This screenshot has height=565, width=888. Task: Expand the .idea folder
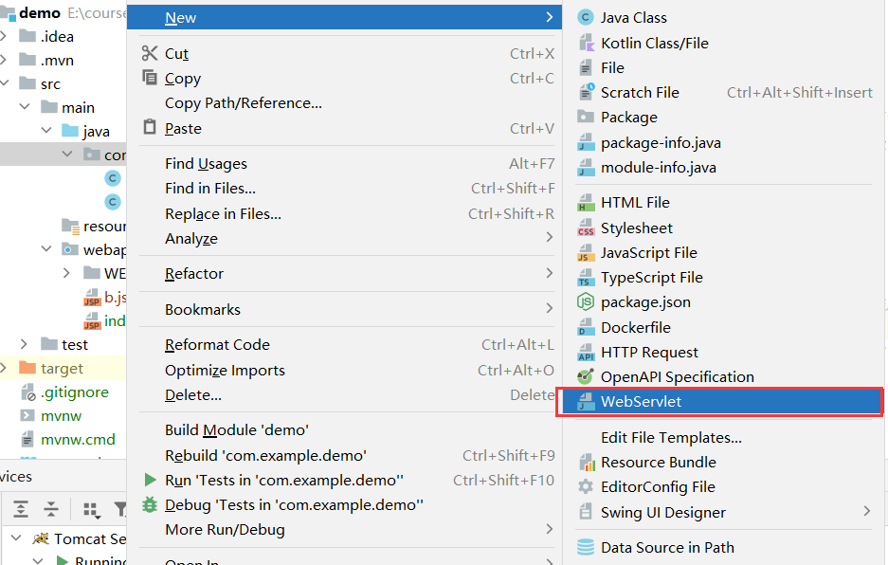coord(6,36)
